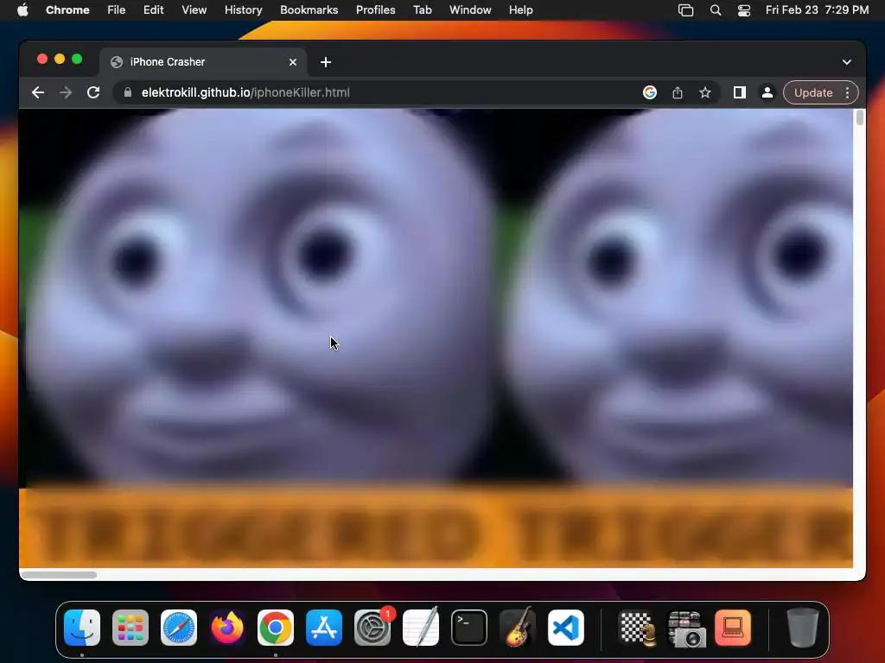Close the iPhone Crasher tab
885x663 pixels.
click(293, 62)
